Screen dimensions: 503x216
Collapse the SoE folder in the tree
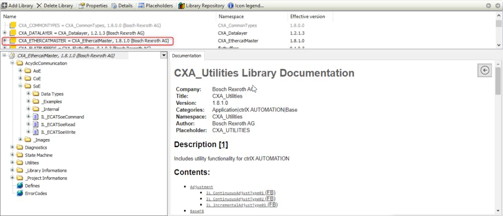[x=21, y=86]
